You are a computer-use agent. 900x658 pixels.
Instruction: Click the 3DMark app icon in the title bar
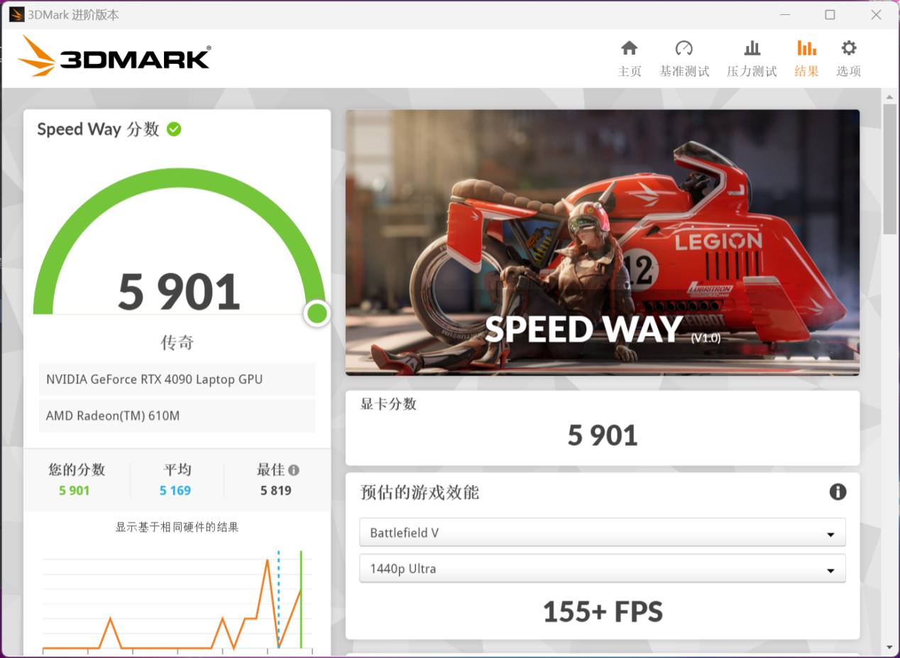point(16,14)
